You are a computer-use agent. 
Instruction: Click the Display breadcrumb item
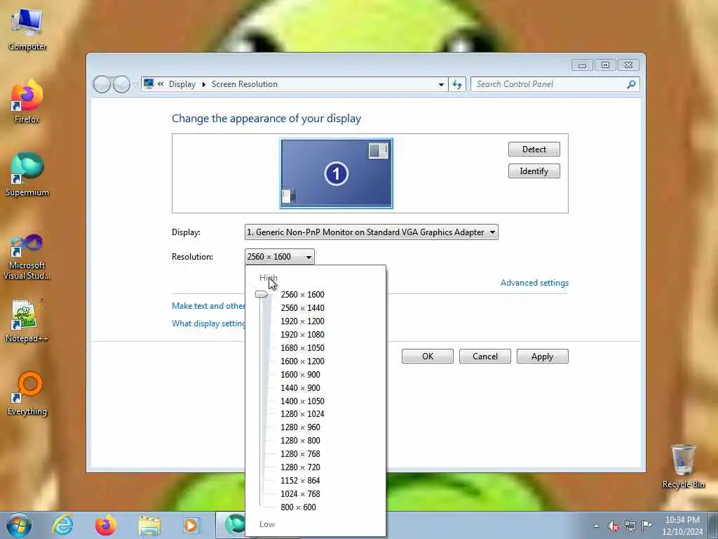pos(182,84)
